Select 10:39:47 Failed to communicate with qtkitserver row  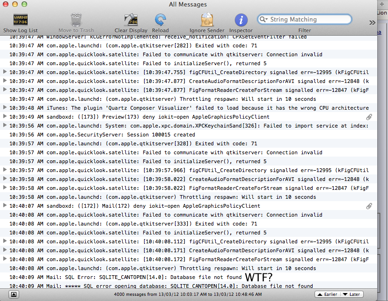[x=189, y=54]
